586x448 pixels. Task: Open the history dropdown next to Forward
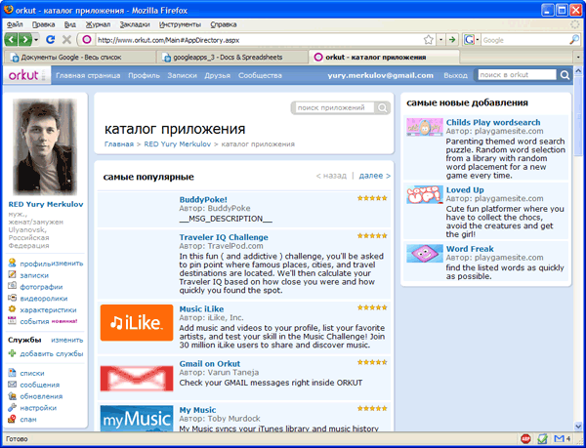click(x=36, y=40)
